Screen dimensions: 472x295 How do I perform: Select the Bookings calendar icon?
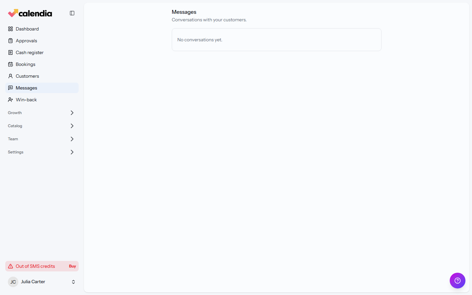point(10,64)
